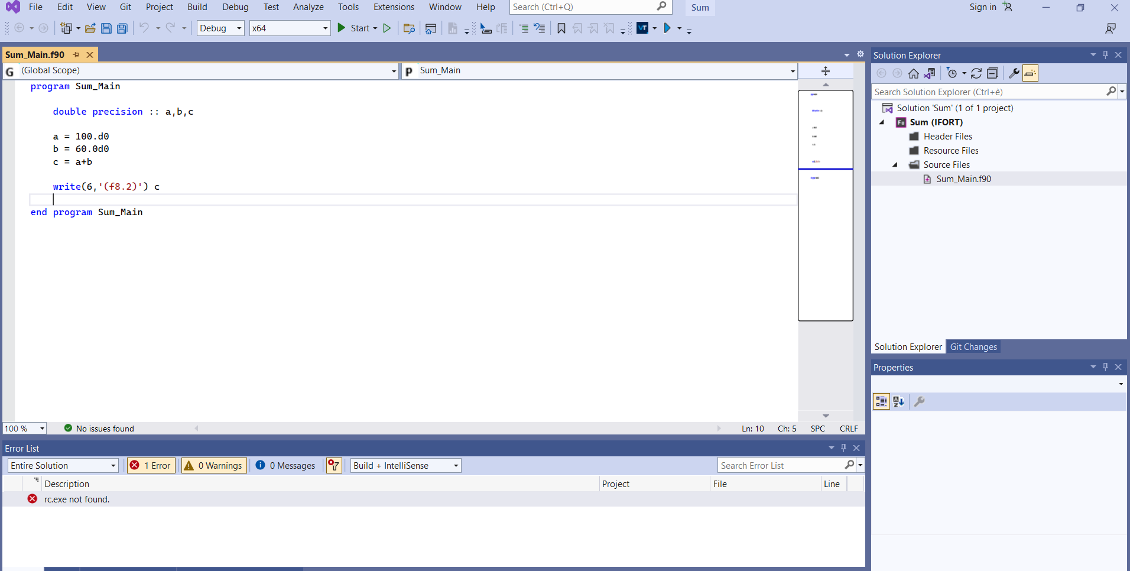Click the Save All icon
The width and height of the screenshot is (1130, 571).
click(x=122, y=28)
